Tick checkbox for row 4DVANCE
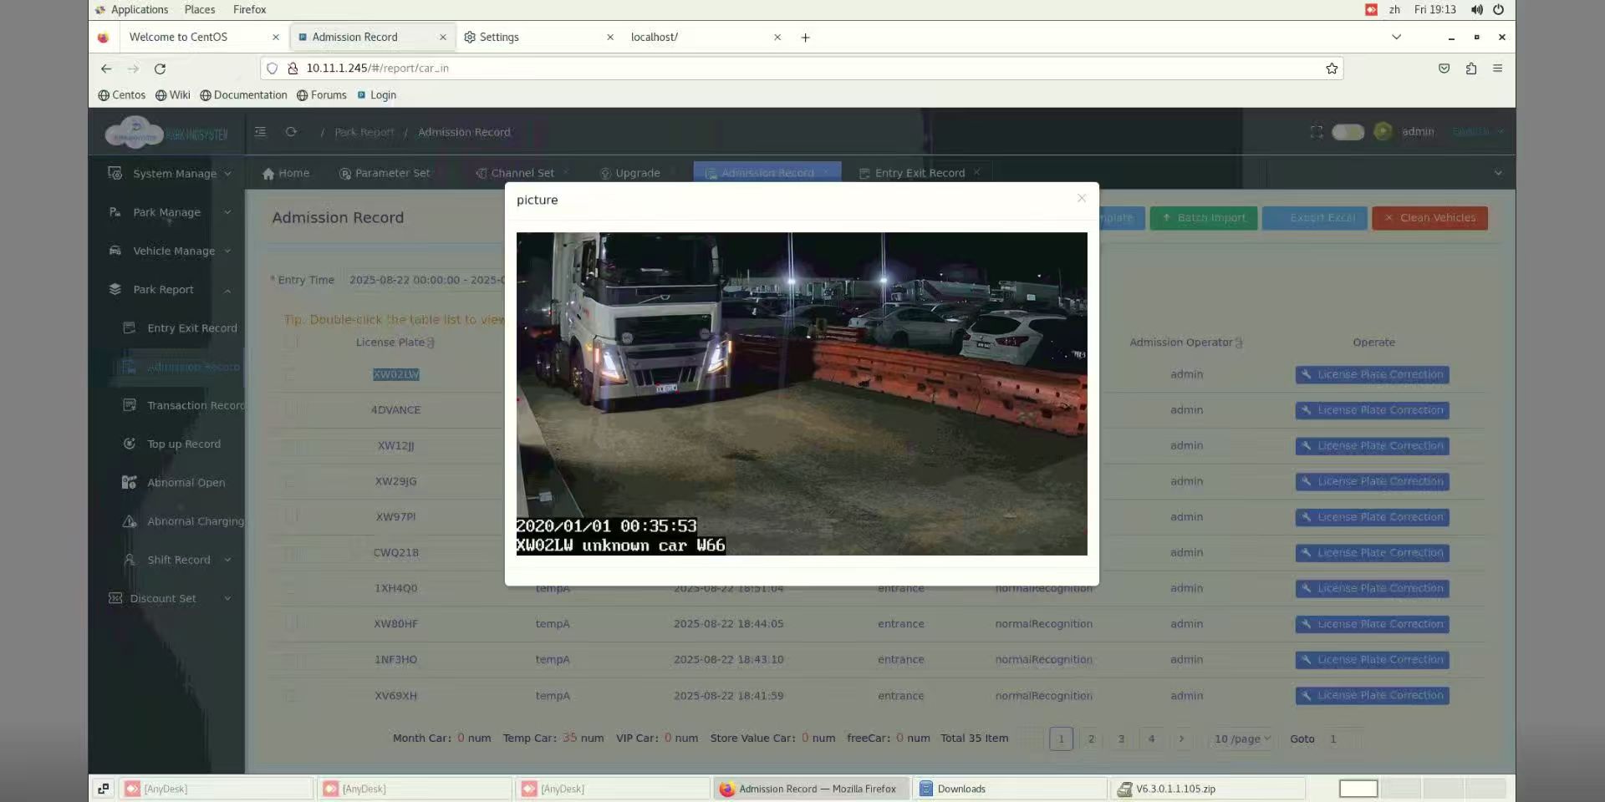Screen dimensions: 1605x802 tap(290, 409)
